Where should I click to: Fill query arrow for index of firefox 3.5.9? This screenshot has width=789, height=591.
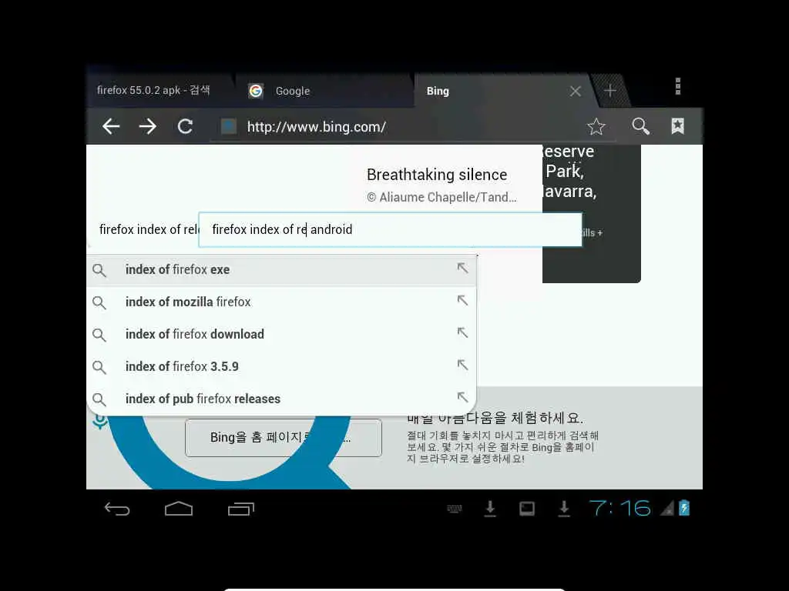[462, 364]
